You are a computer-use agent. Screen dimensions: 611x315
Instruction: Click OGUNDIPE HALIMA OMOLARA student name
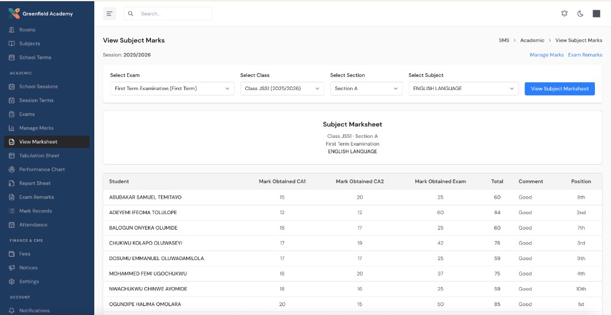click(145, 304)
